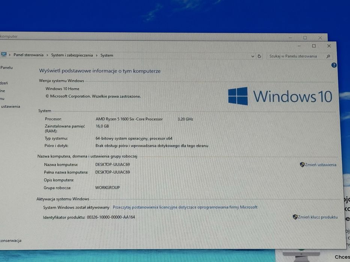Viewport: 350px width, 262px height.
Task: Go to Panel sterowania breadcrumb
Action: pyautogui.click(x=29, y=55)
